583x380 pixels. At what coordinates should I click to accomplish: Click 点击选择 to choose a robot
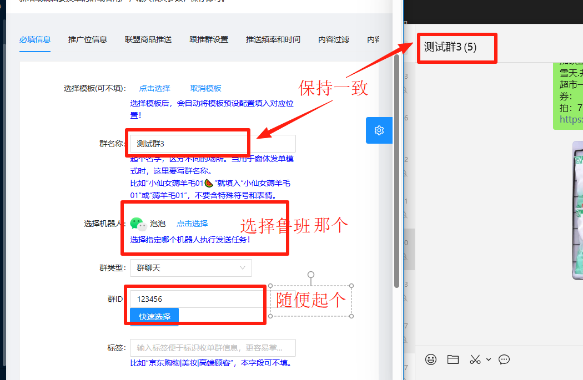coord(192,224)
